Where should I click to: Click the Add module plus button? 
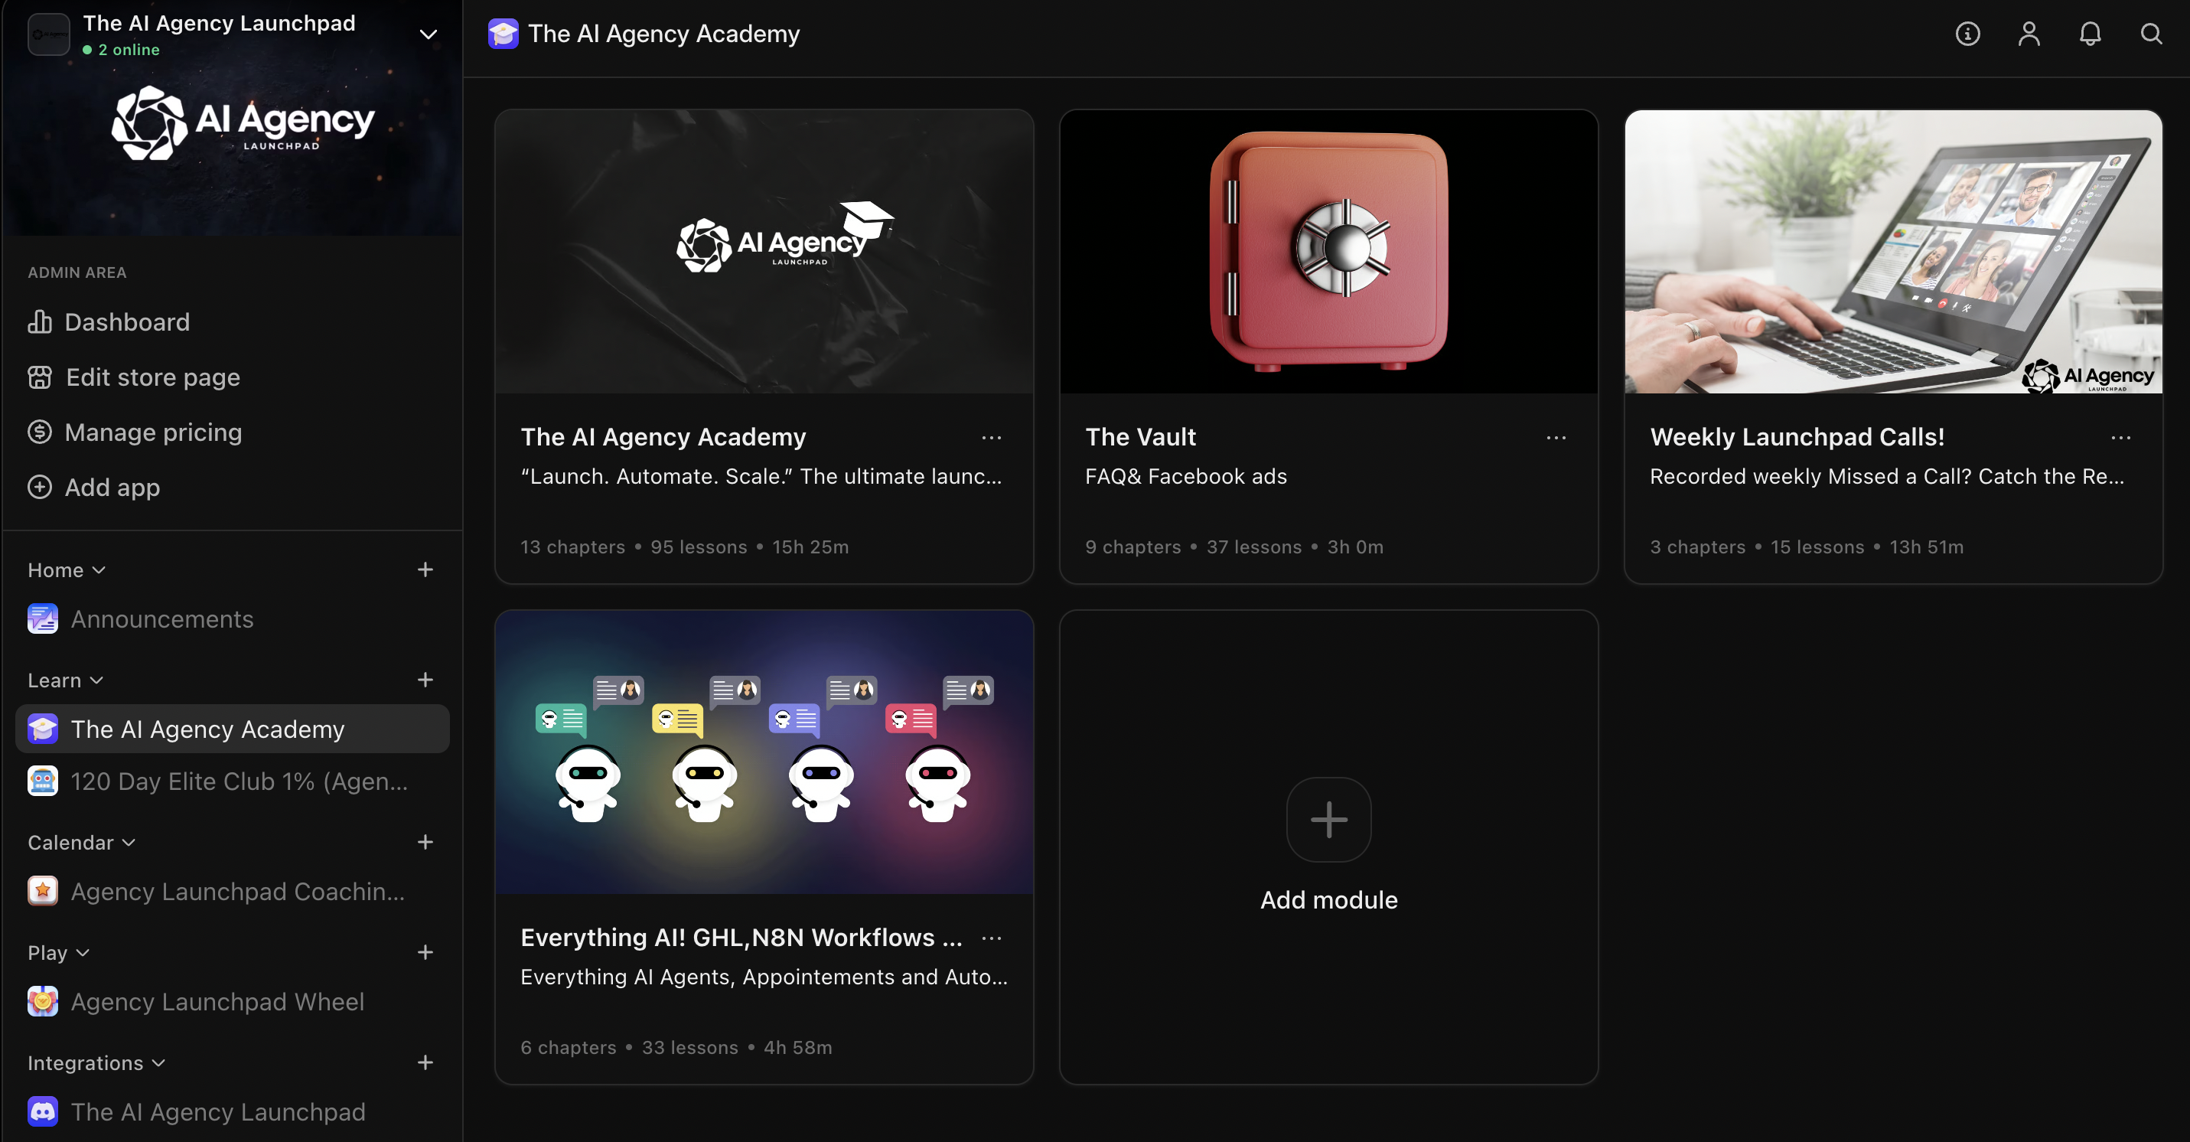point(1328,819)
